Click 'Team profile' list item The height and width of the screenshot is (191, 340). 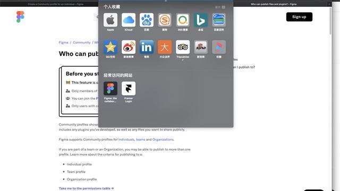pos(76,172)
